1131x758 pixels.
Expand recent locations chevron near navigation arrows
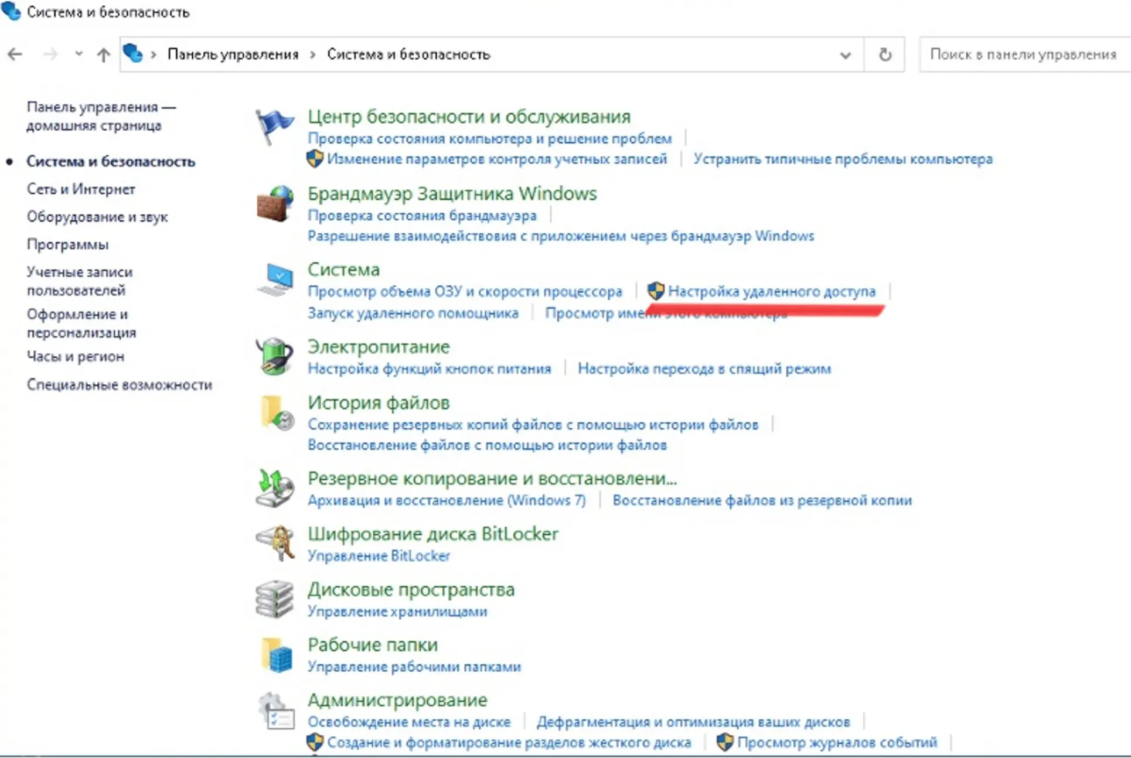click(79, 54)
